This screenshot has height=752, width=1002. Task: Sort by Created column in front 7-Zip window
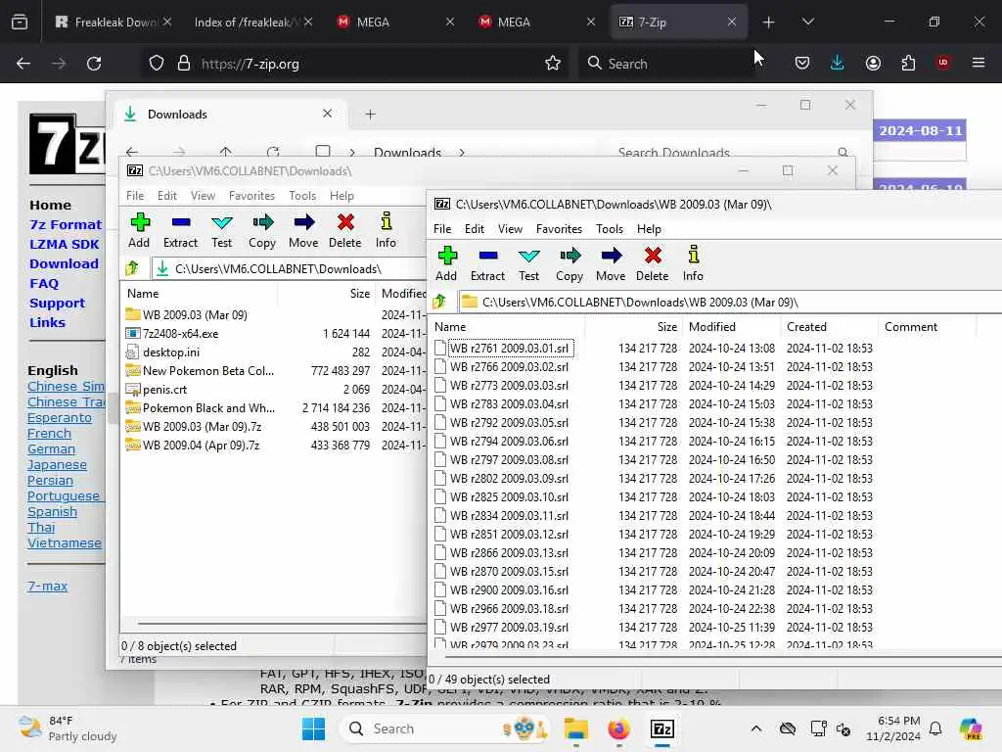830,327
